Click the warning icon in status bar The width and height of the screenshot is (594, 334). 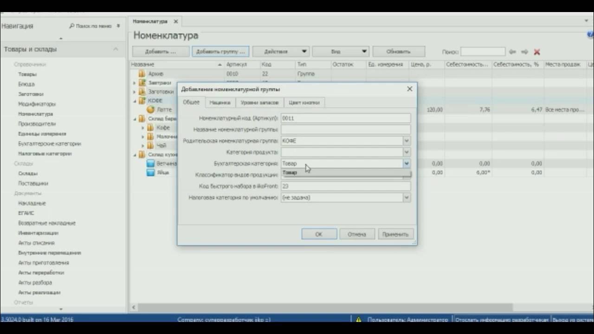[x=358, y=320]
